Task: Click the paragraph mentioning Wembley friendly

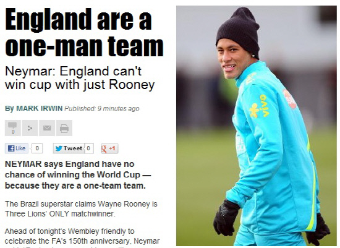Action: click(x=82, y=237)
